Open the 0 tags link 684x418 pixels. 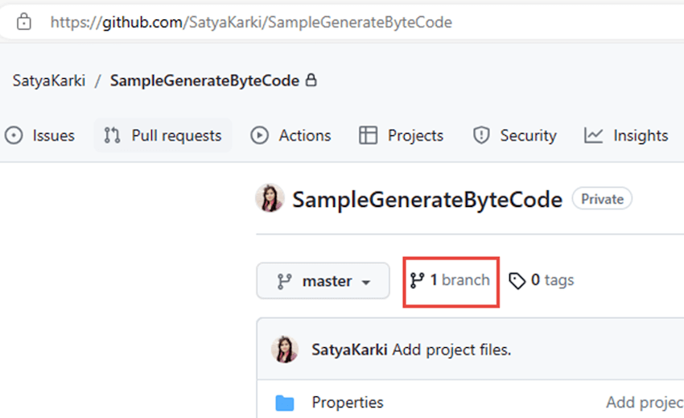[x=542, y=280]
